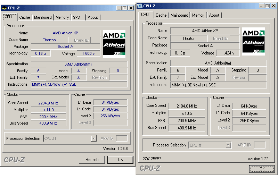Click the APIC ID field in left window

click(122, 138)
